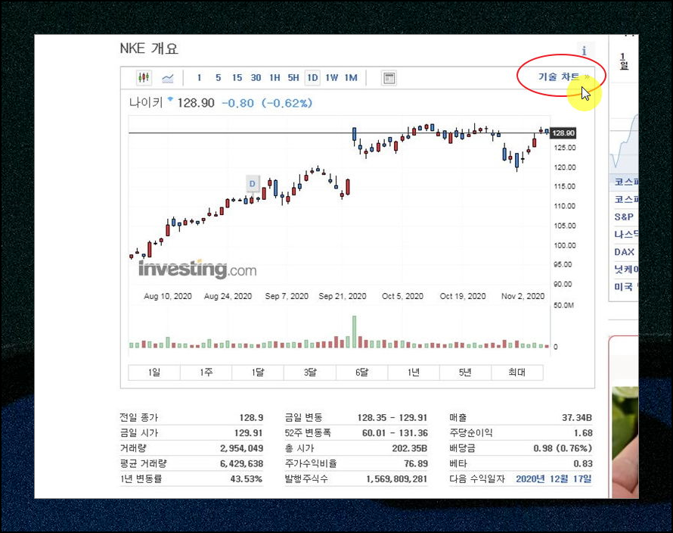Set chart interval to 5 minutes
The height and width of the screenshot is (533, 673).
point(218,78)
